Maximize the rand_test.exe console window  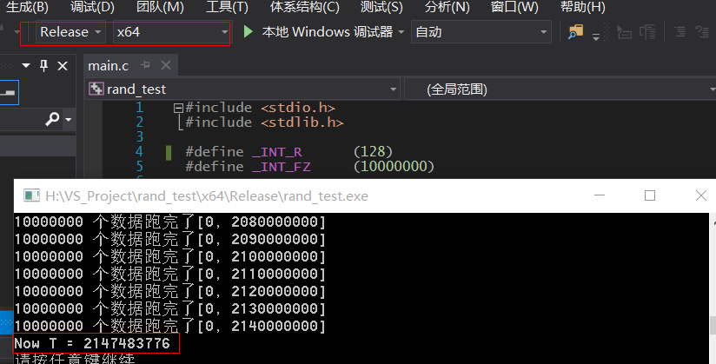[650, 195]
